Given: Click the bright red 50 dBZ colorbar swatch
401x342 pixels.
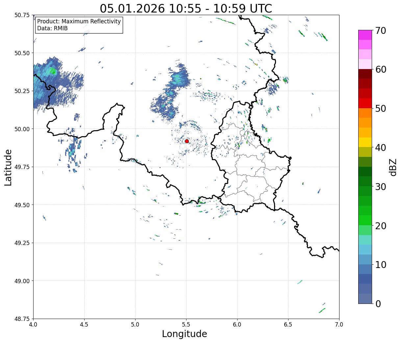Looking at the screenshot, I should click(365, 103).
